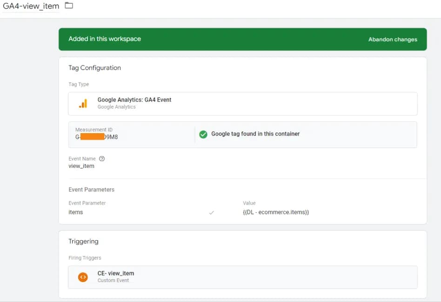This screenshot has width=441, height=302.
Task: Open the CE- view_item firing trigger
Action: pyautogui.click(x=243, y=277)
